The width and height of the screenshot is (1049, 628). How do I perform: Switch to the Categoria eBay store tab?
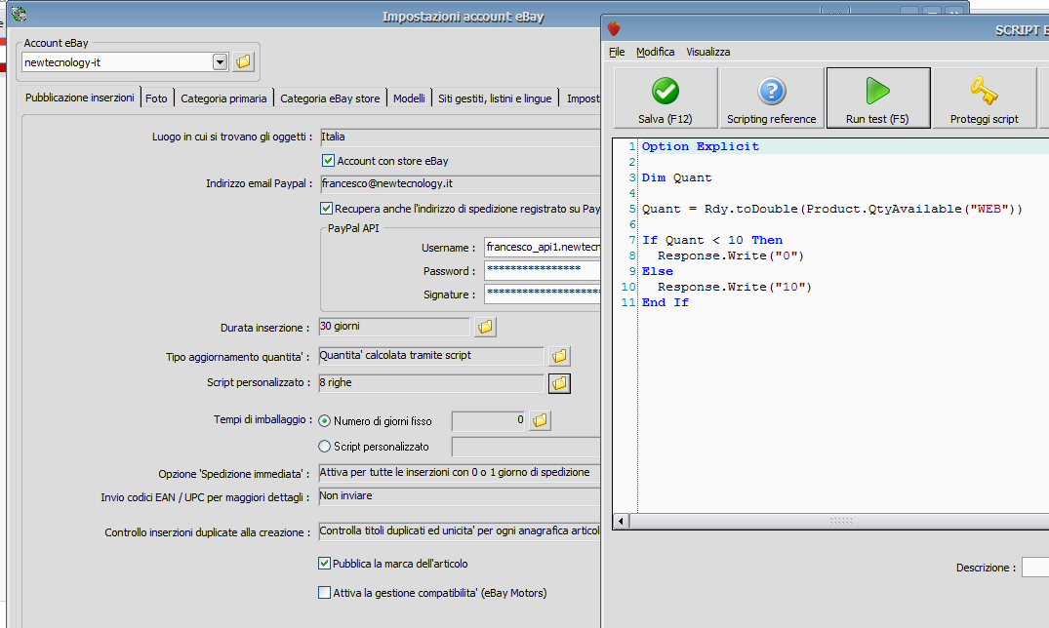pos(330,98)
